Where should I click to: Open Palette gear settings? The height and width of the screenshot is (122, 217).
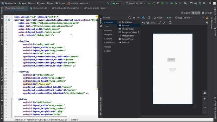tap(134, 18)
